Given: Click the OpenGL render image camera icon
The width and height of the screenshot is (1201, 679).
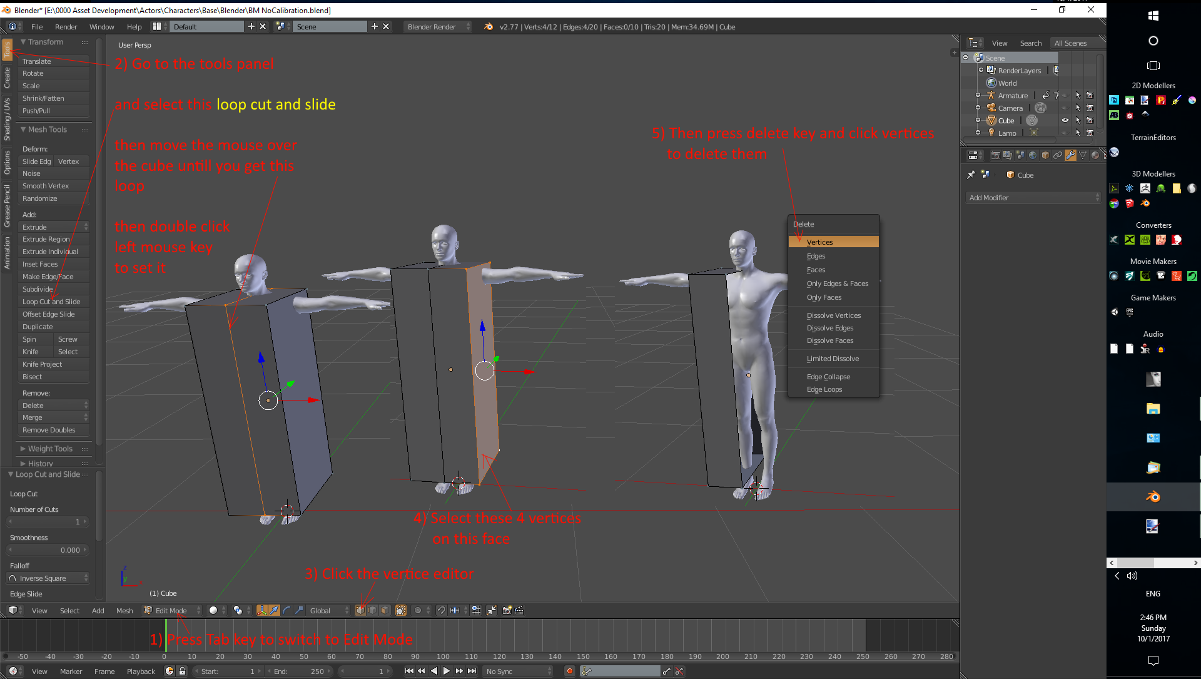Looking at the screenshot, I should coord(507,610).
